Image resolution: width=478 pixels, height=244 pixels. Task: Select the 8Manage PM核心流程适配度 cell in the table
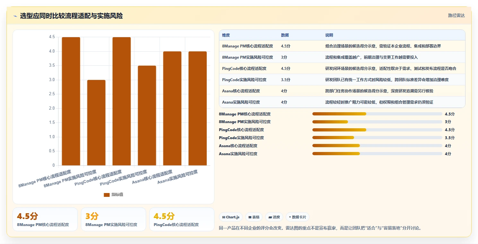(x=248, y=46)
